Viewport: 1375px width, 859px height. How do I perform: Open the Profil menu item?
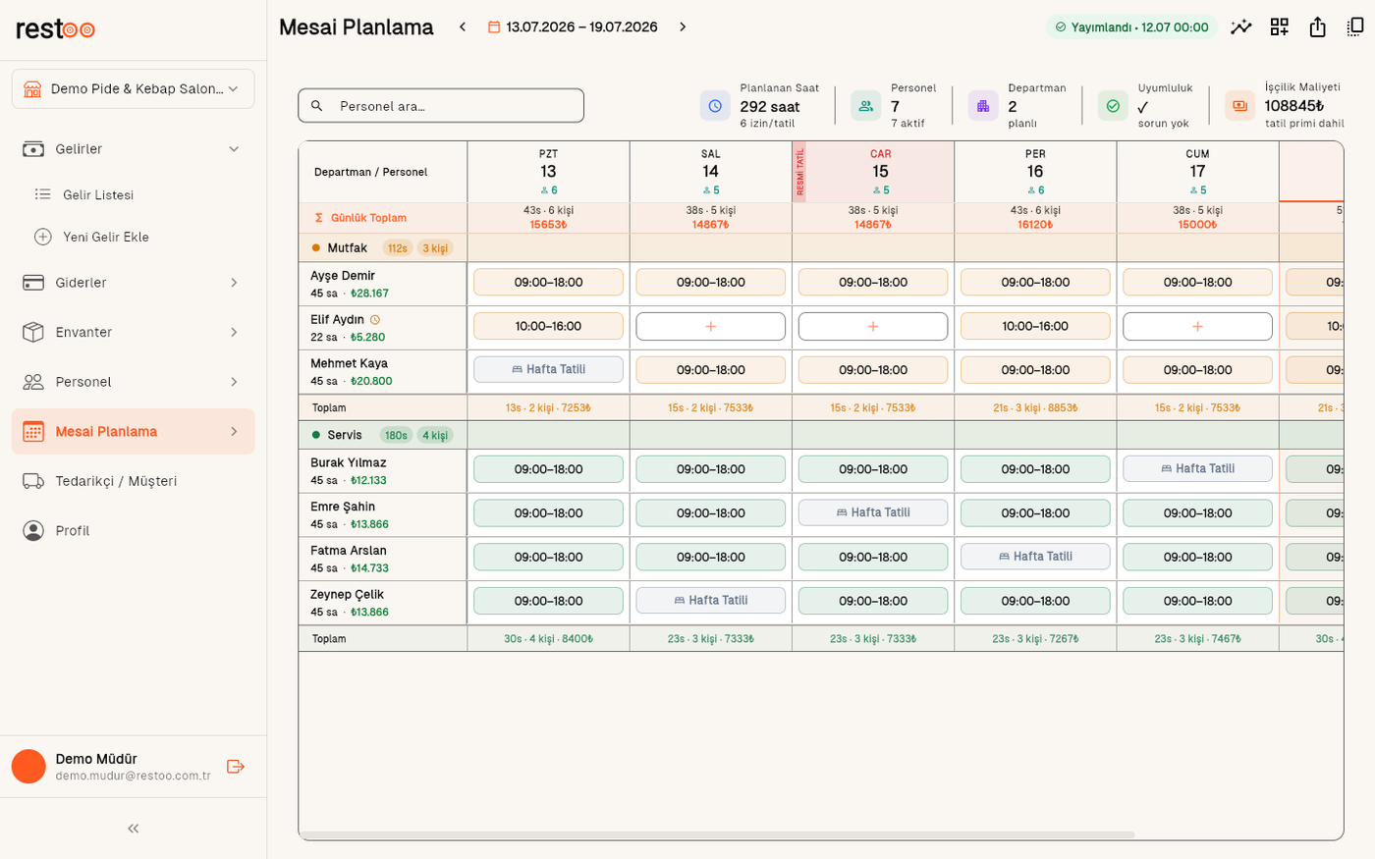point(134,531)
